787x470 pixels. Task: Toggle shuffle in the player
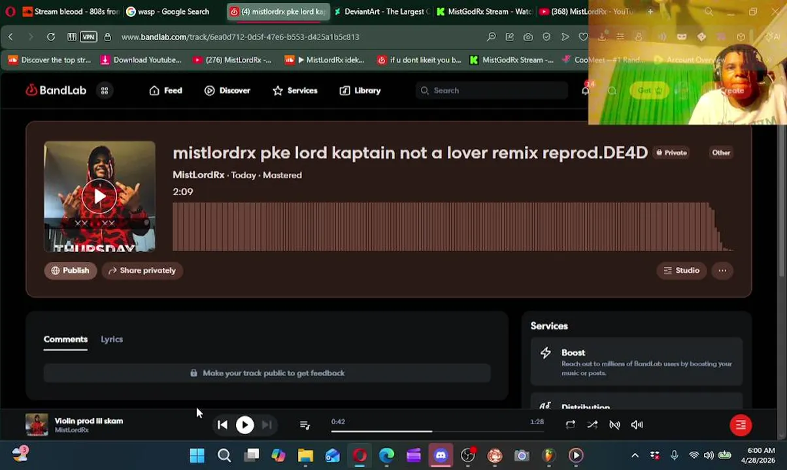(592, 425)
